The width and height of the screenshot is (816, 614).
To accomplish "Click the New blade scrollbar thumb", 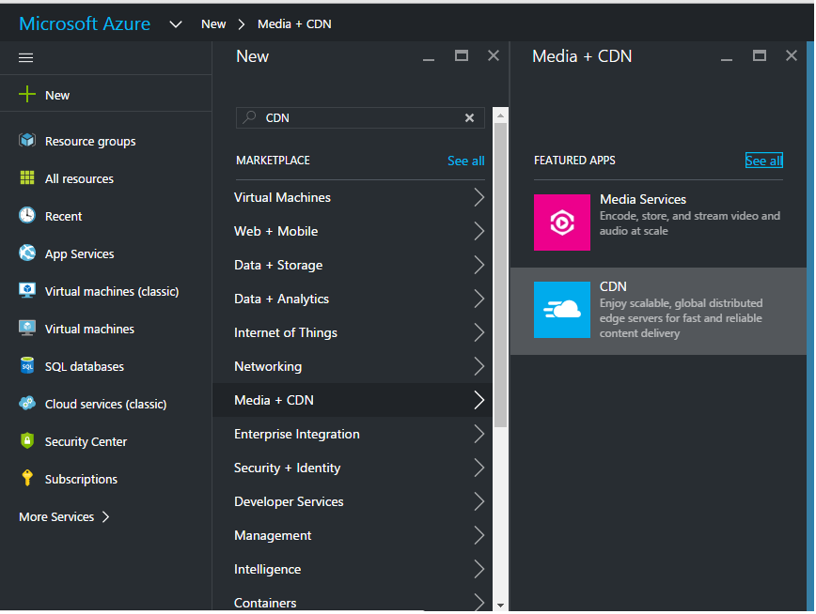I will (x=500, y=275).
